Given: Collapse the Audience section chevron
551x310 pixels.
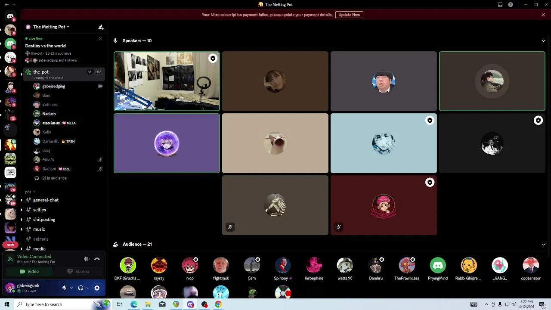Looking at the screenshot, I should coord(543,245).
